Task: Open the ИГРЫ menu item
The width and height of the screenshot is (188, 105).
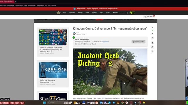Action: click(65, 13)
